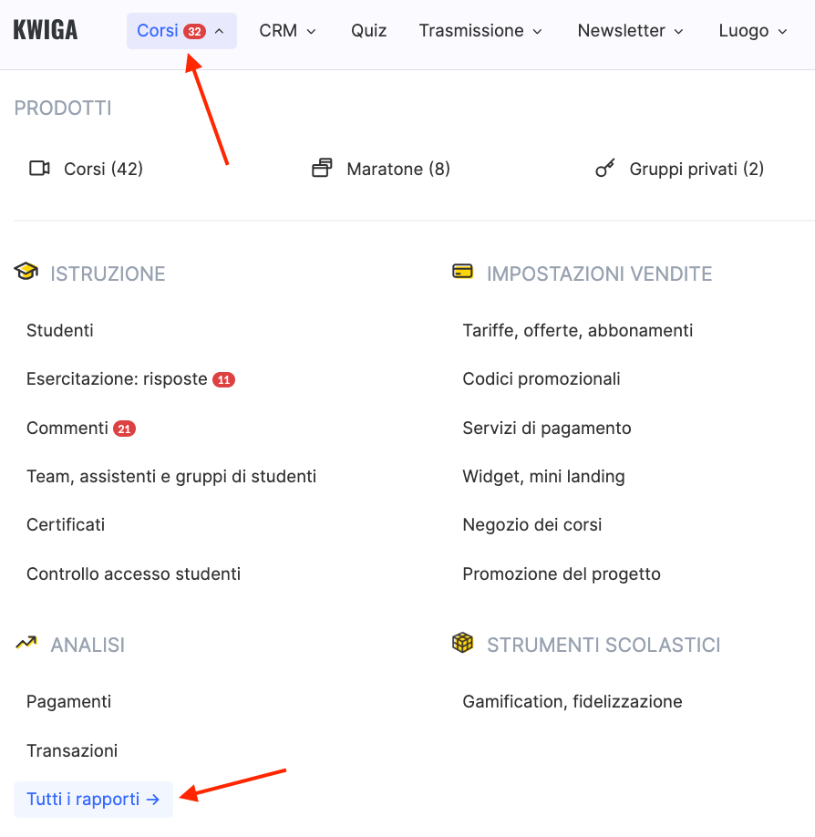Collapse the Corsi dropdown menu
815x837 pixels.
tap(181, 31)
